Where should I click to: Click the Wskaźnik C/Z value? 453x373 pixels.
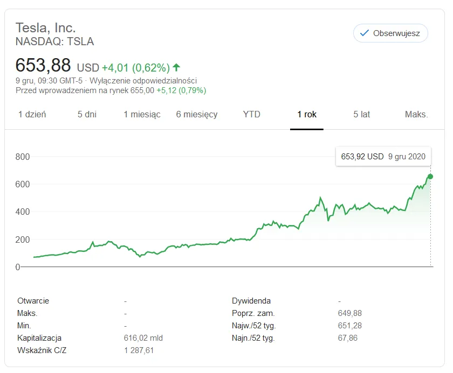(x=139, y=350)
